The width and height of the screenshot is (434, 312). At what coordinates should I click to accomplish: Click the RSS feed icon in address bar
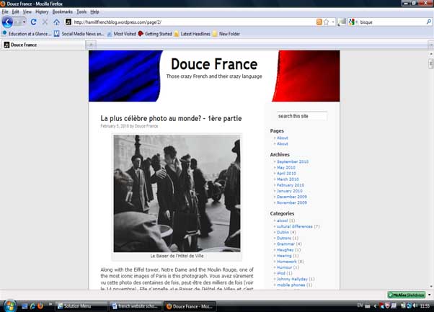point(319,22)
